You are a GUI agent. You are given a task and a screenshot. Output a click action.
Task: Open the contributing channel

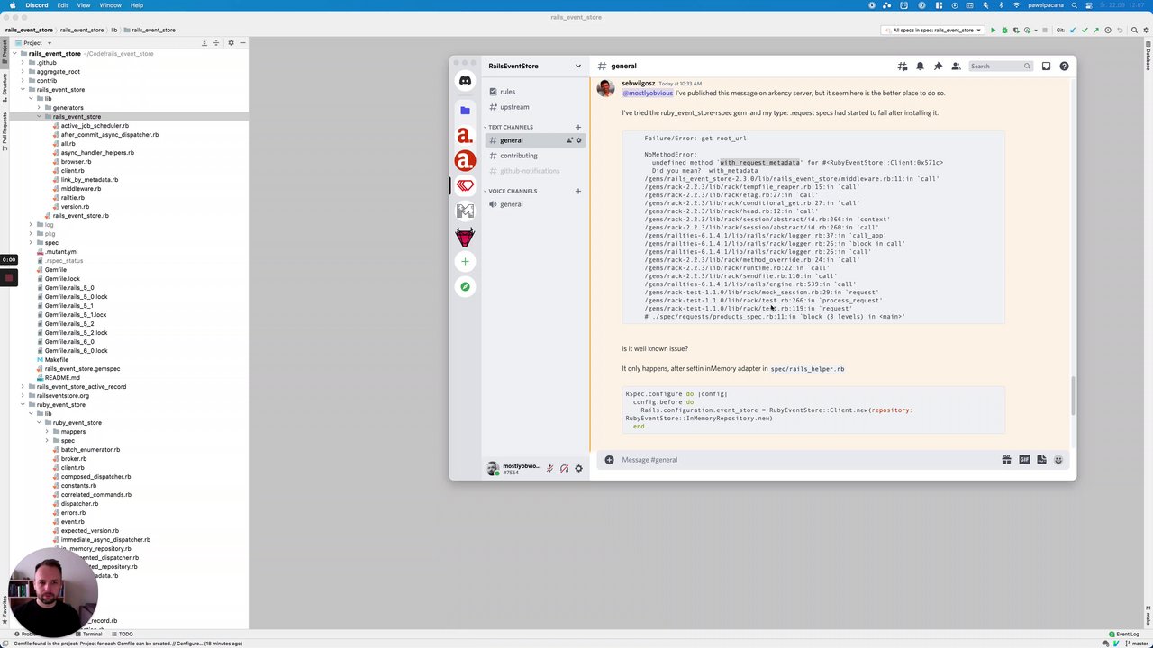[x=535, y=156]
